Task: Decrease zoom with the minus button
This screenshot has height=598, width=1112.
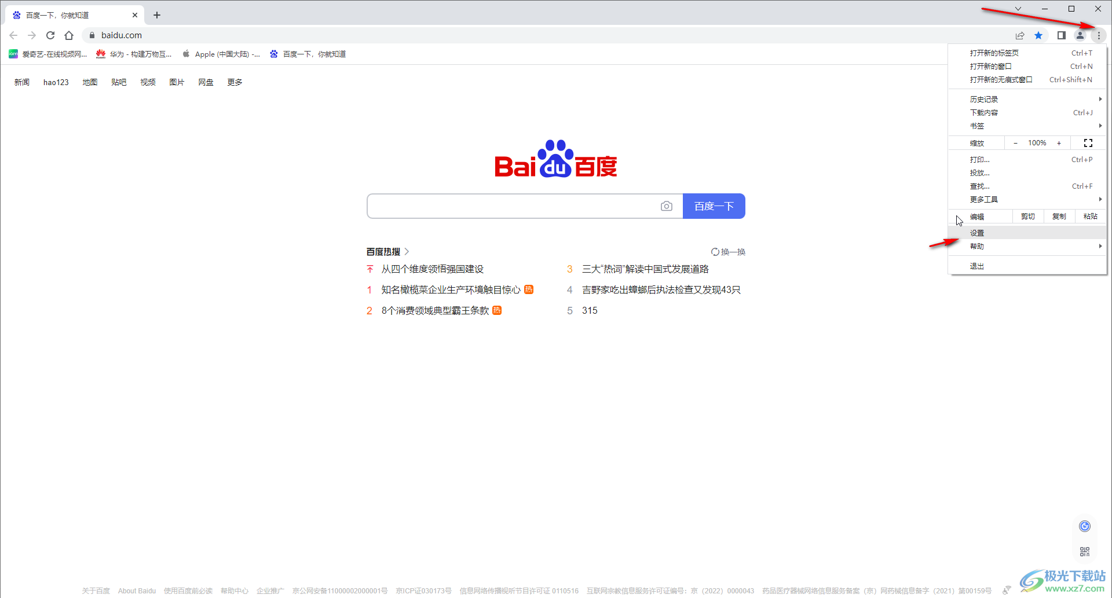Action: 1015,143
